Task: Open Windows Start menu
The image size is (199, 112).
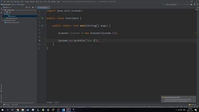Action: pos(2,110)
